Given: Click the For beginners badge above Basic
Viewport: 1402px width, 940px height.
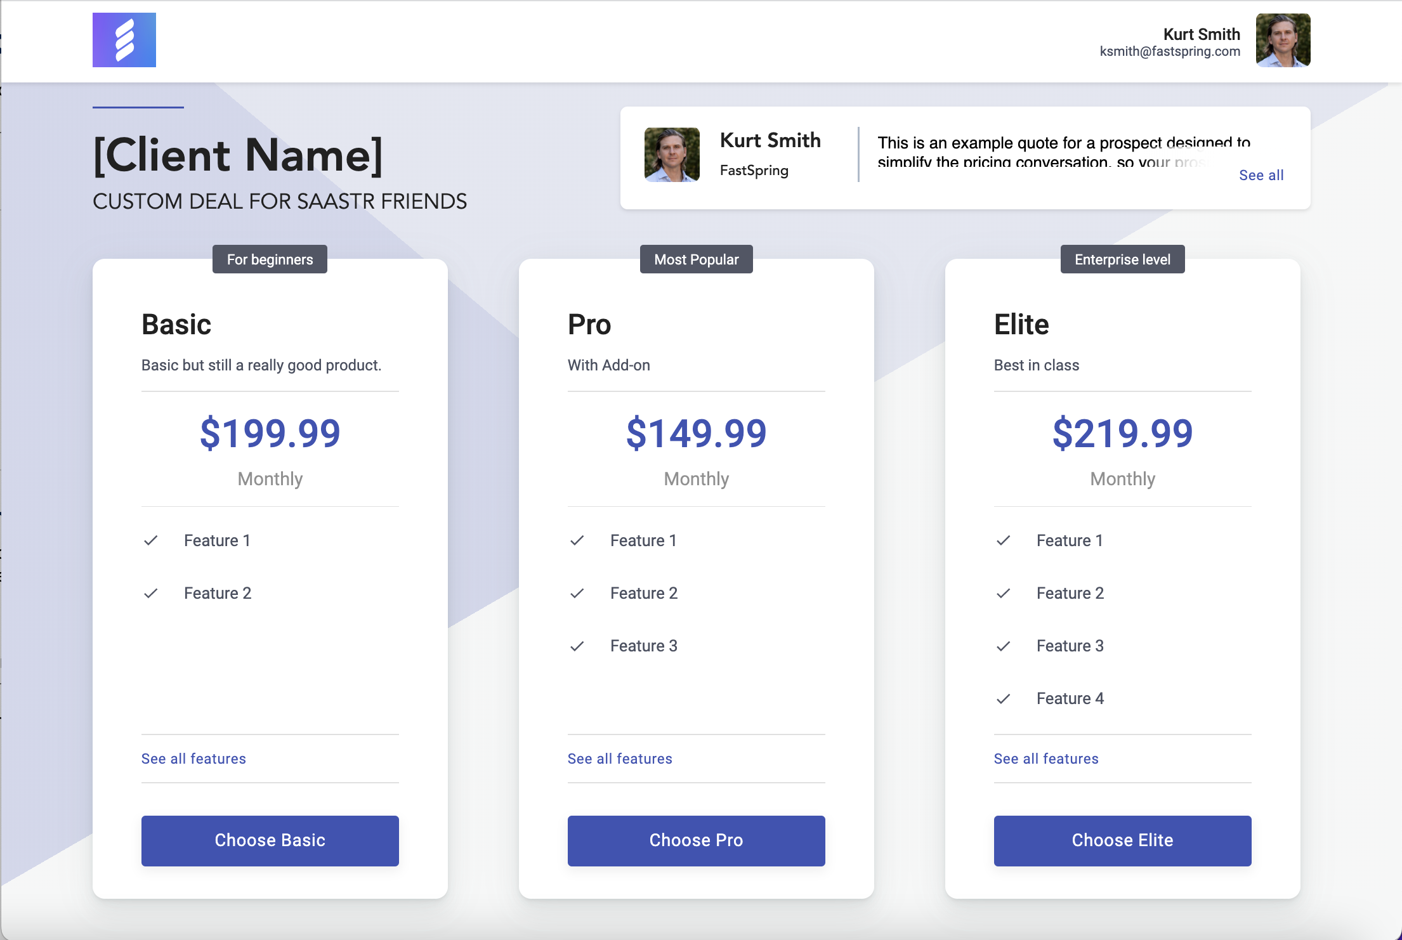Looking at the screenshot, I should (270, 259).
